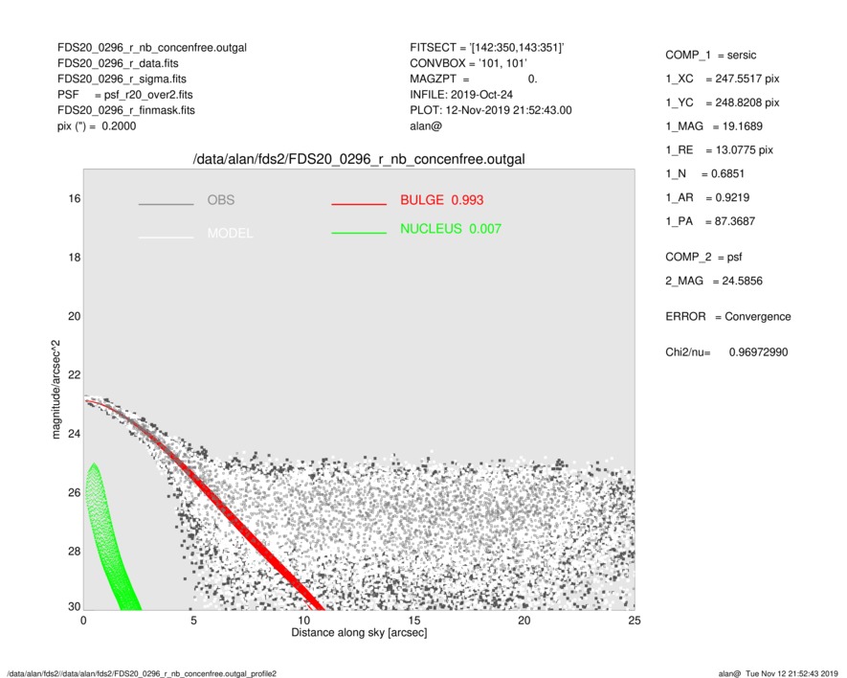Screen dimensions: 847x678
Task: Click the x-axis tick label 20
Action: coord(524,621)
